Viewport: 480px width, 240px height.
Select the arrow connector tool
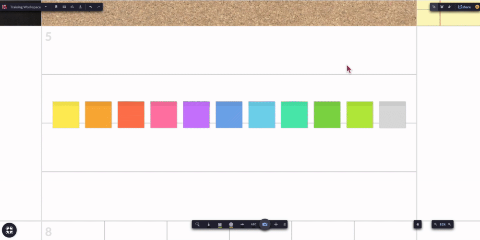point(242,224)
